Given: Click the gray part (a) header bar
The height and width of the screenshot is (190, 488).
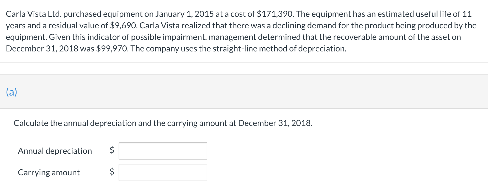Looking at the screenshot, I should click(x=244, y=91).
